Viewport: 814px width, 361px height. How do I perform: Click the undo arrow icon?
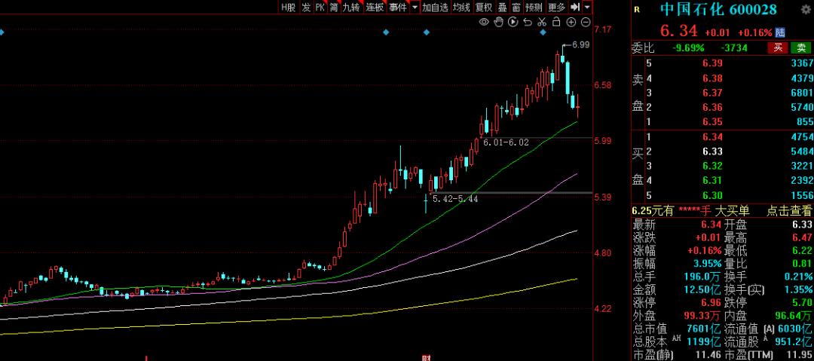pyautogui.click(x=528, y=22)
